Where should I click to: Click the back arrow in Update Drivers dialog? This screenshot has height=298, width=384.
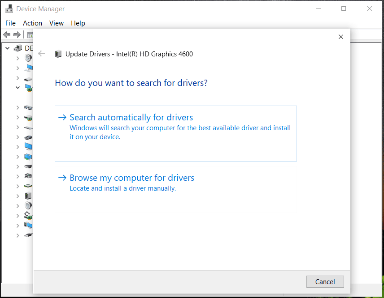42,54
